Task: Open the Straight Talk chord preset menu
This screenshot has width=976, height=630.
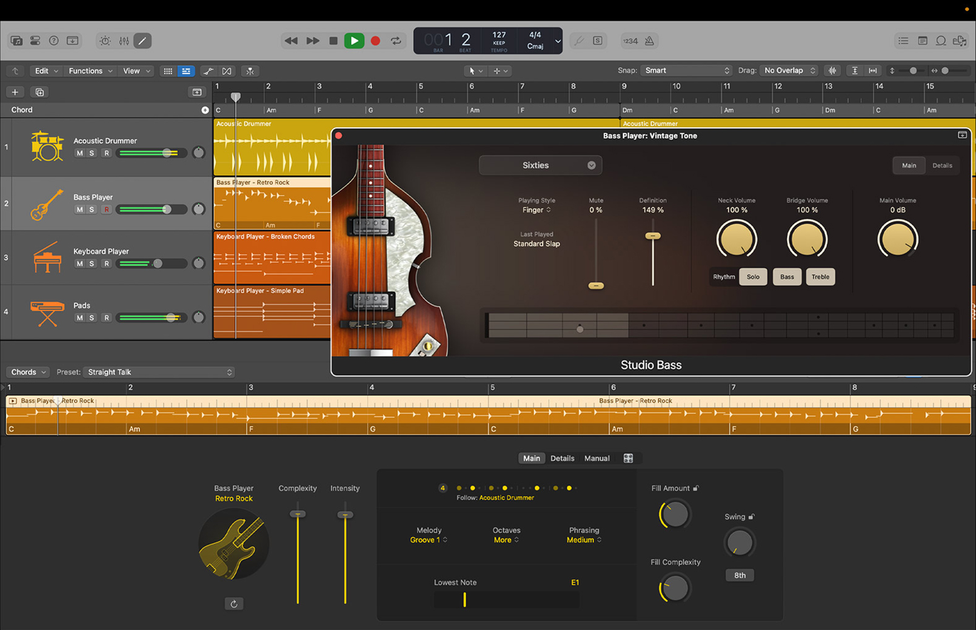Action: tap(159, 372)
